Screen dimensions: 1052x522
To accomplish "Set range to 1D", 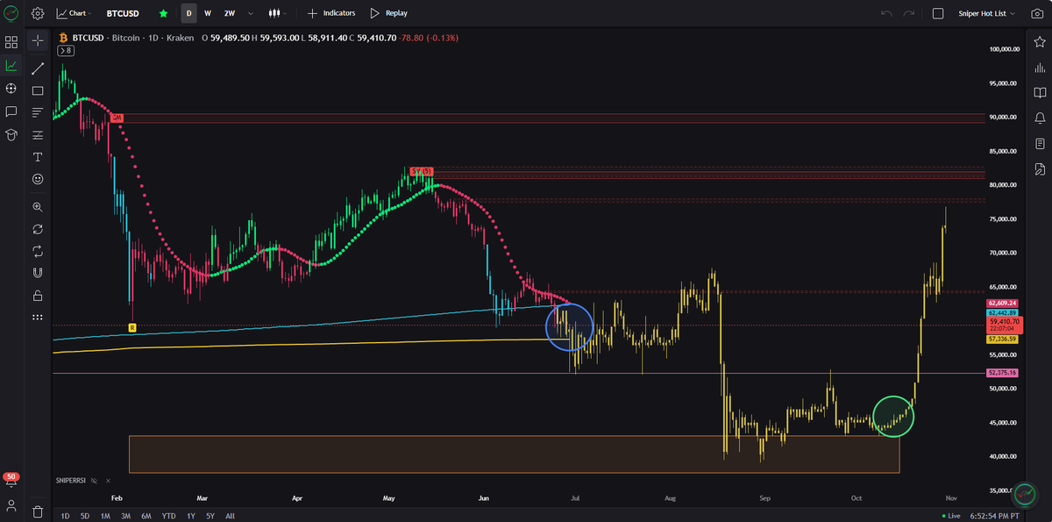I will pyautogui.click(x=65, y=516).
